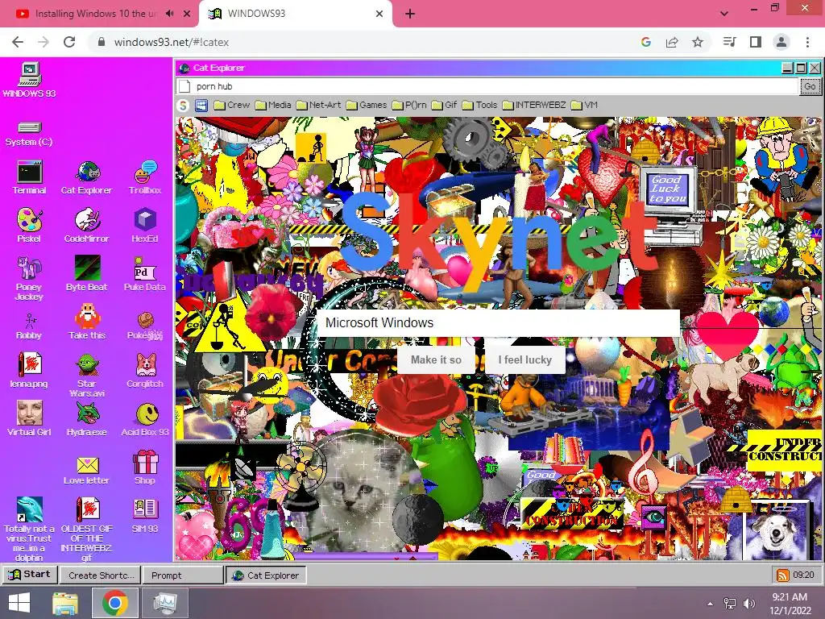Screen dimensions: 825x619
Task: Click the Chrome URL address bar
Action: [x=363, y=42]
